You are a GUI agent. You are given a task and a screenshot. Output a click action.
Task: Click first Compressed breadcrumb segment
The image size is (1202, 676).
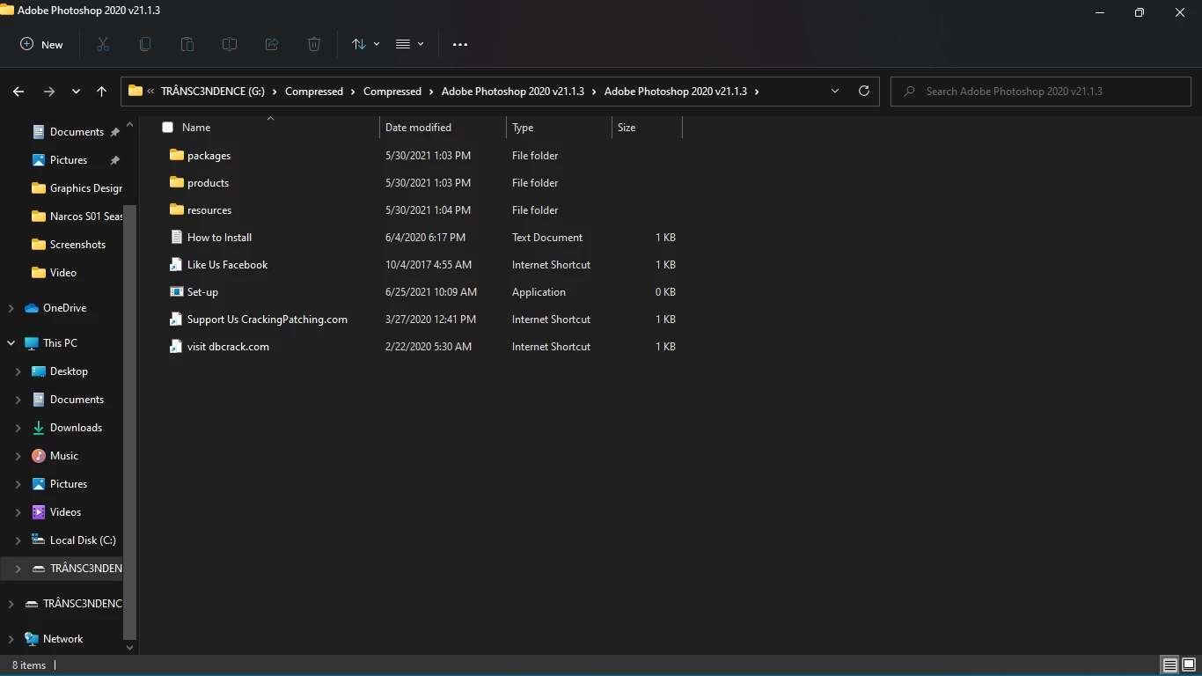point(314,92)
